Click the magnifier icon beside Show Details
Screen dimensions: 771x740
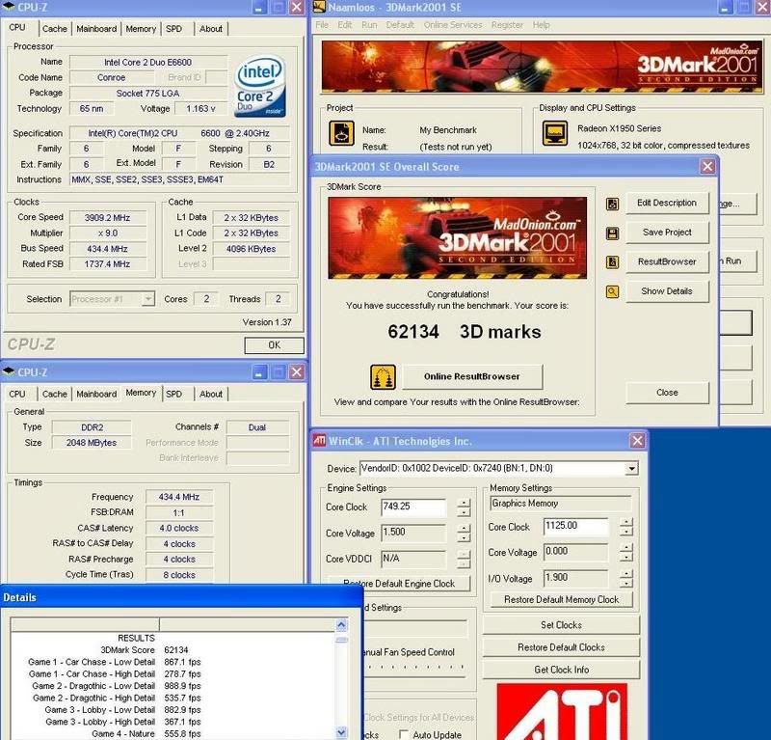click(x=612, y=291)
